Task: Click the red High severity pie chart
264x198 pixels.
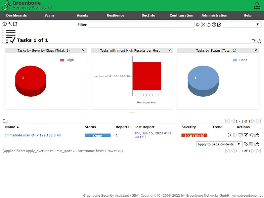Action: 31,81
